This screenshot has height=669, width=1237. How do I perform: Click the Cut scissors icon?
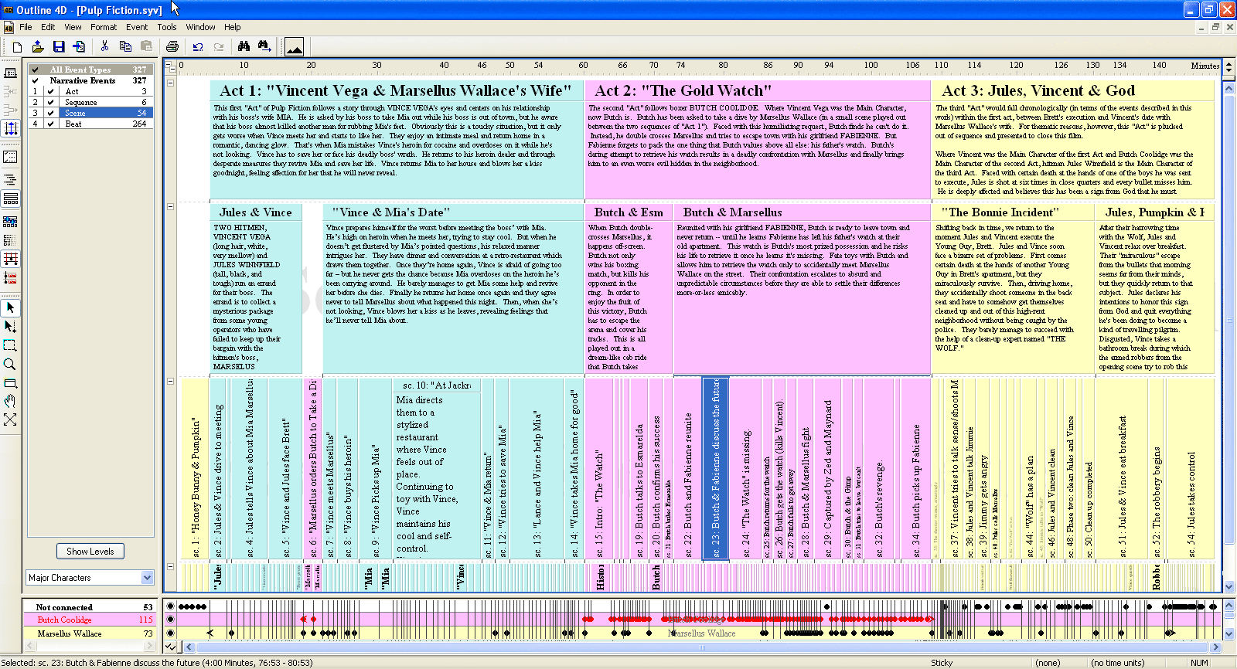point(104,47)
